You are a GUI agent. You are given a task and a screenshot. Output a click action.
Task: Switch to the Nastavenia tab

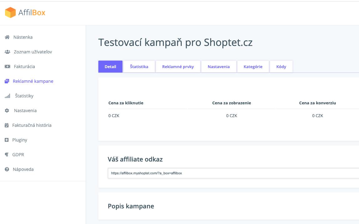[219, 67]
